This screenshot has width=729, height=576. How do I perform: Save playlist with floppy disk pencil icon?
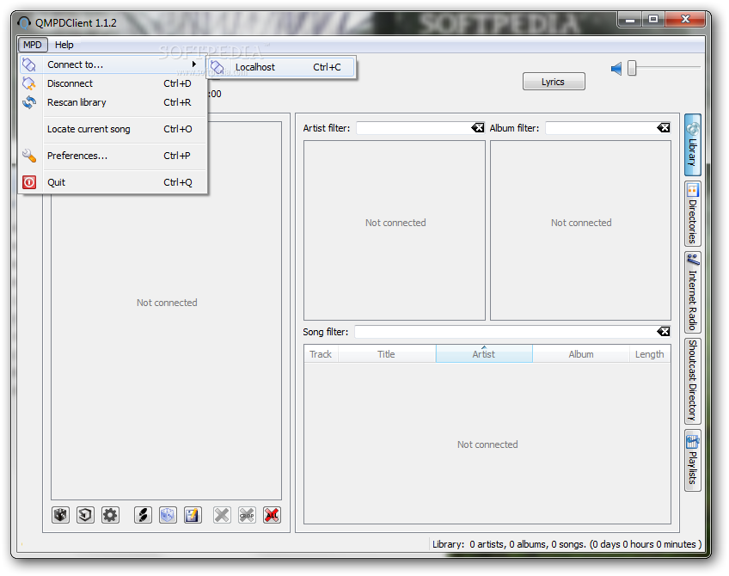193,515
